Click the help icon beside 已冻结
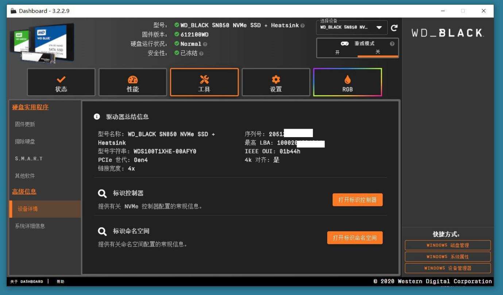Viewport: 503px width, 295px height. click(x=201, y=54)
